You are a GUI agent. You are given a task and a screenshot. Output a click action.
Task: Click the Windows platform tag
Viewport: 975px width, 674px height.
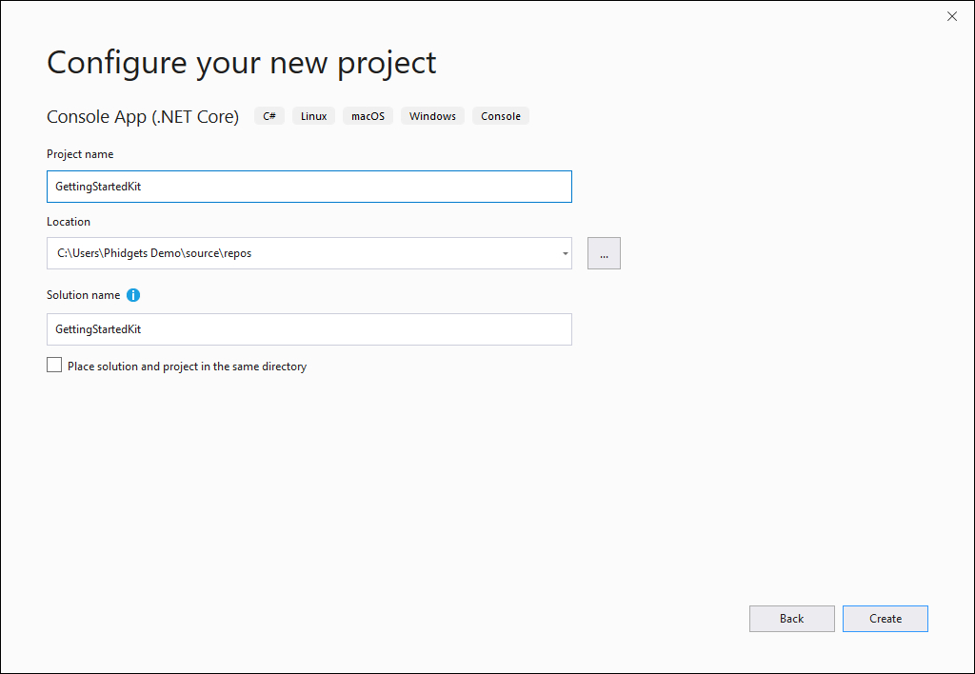click(432, 115)
